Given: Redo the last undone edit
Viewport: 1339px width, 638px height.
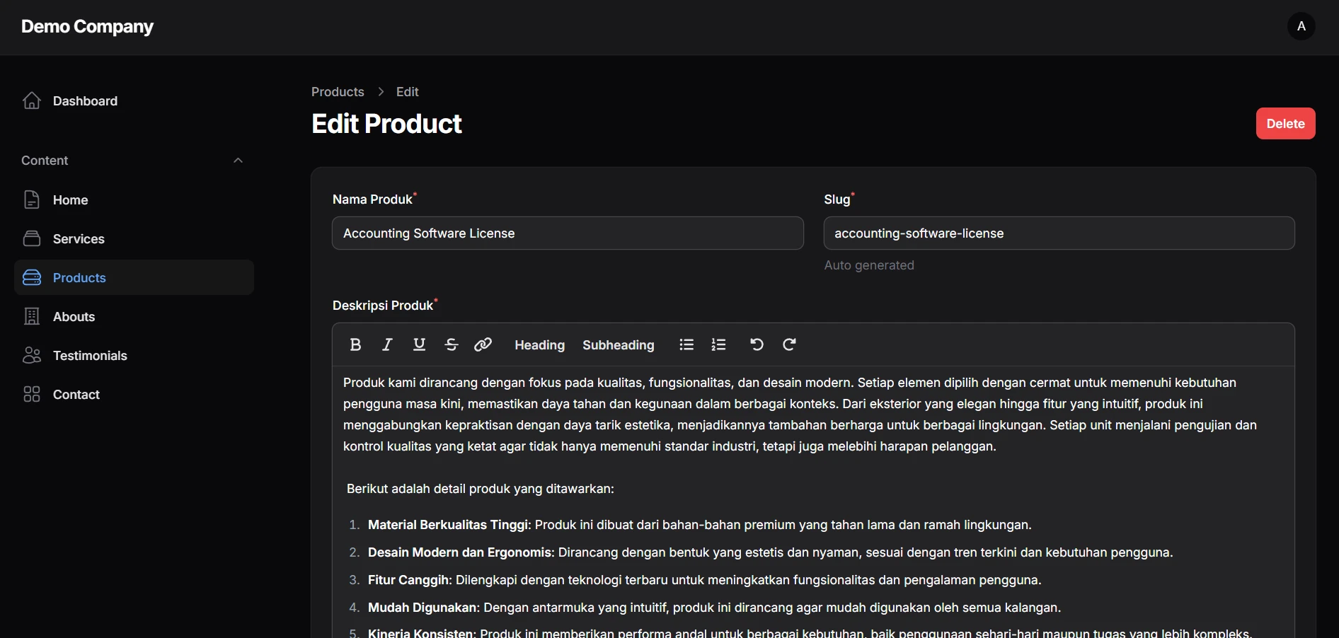Looking at the screenshot, I should pyautogui.click(x=789, y=344).
